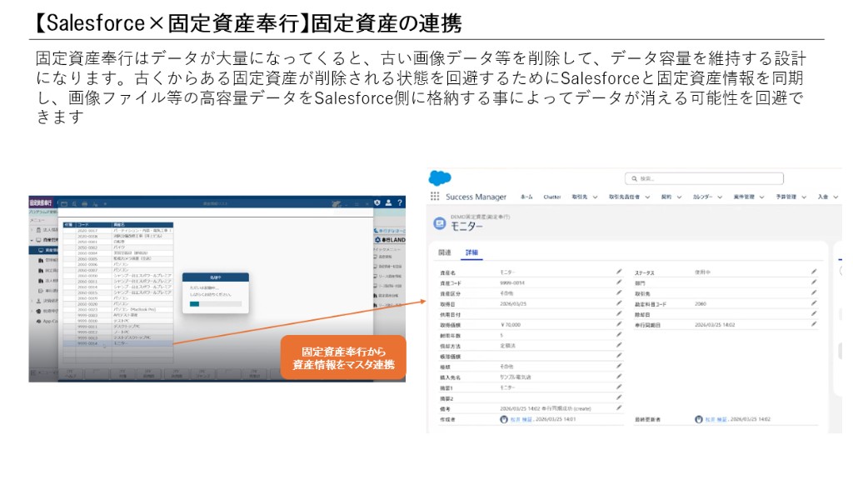Click the モニター record object icon

[x=441, y=223]
